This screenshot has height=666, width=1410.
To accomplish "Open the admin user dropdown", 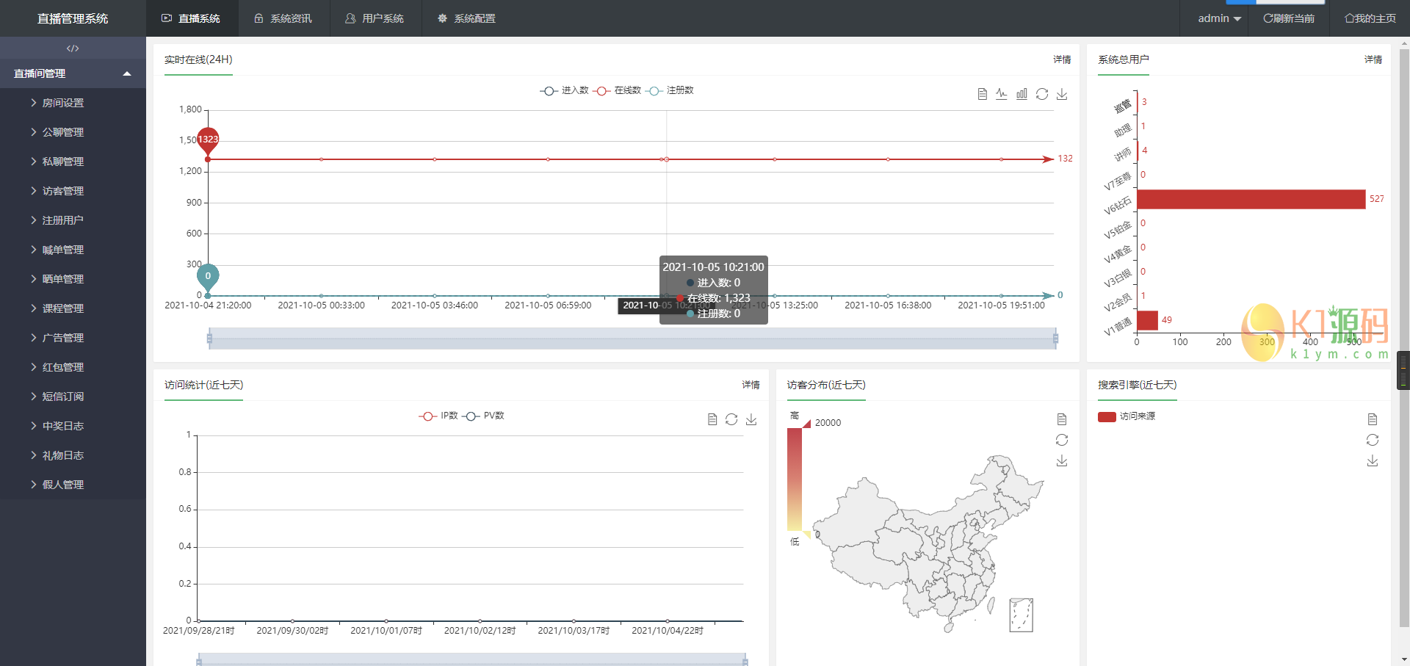I will pyautogui.click(x=1219, y=18).
